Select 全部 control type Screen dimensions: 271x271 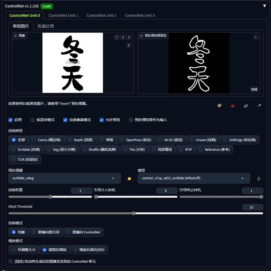pos(18,140)
